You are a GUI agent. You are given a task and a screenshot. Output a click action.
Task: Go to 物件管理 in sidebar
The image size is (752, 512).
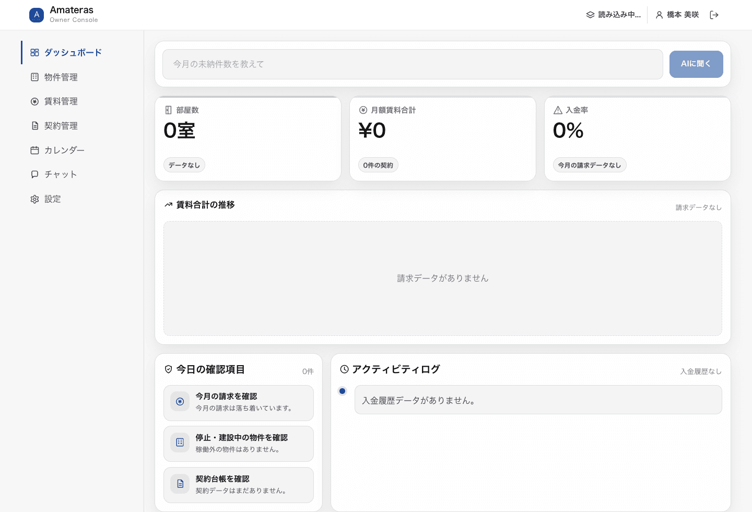pyautogui.click(x=77, y=77)
